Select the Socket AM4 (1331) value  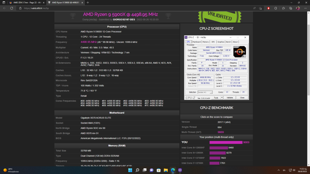[90, 123]
